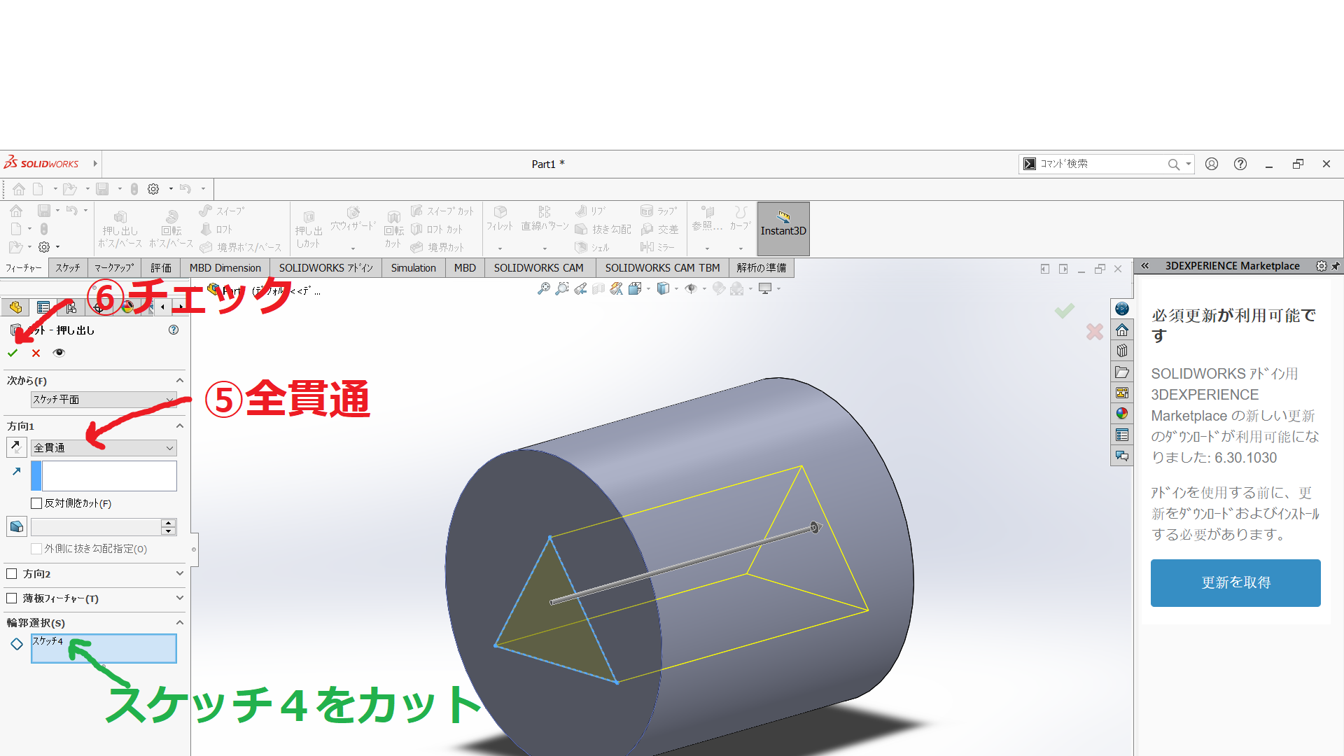
Task: Expand 方向2 section chevron
Action: [x=180, y=573]
